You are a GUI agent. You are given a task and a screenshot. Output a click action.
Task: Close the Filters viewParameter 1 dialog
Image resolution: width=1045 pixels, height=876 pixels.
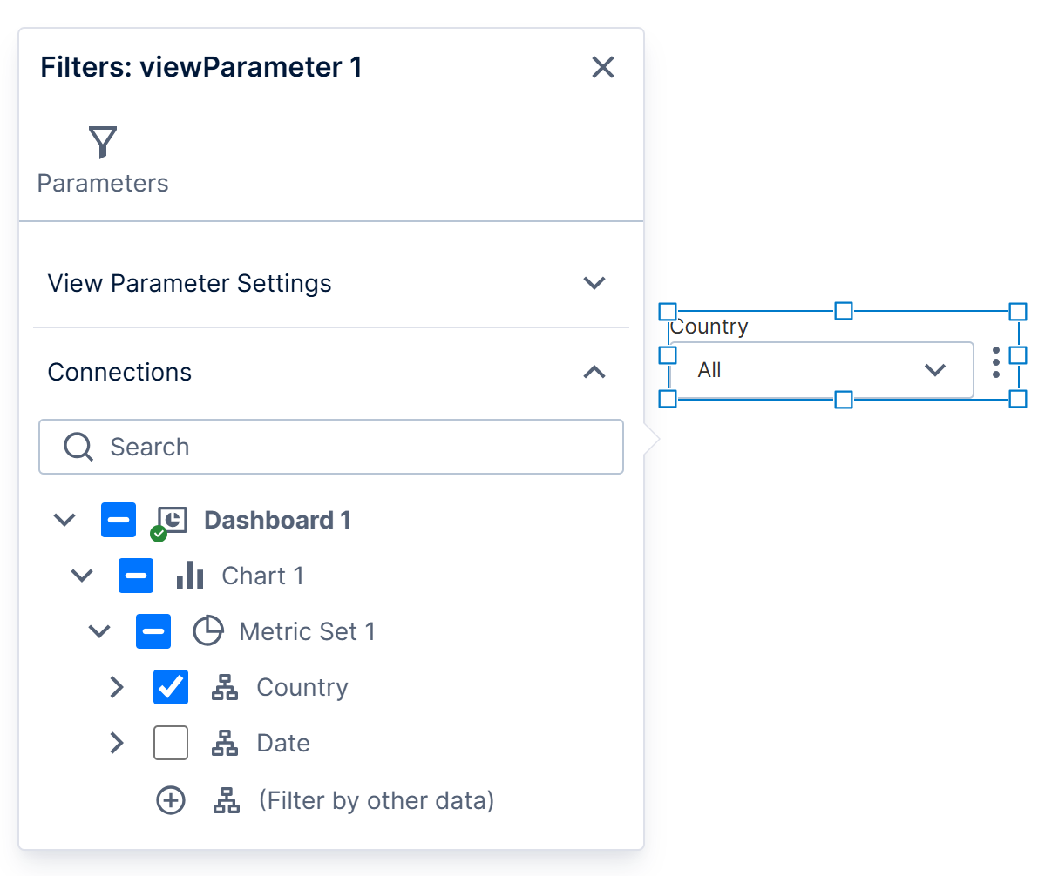pos(602,67)
